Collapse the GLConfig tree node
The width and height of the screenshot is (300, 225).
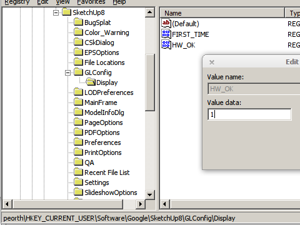(67, 72)
